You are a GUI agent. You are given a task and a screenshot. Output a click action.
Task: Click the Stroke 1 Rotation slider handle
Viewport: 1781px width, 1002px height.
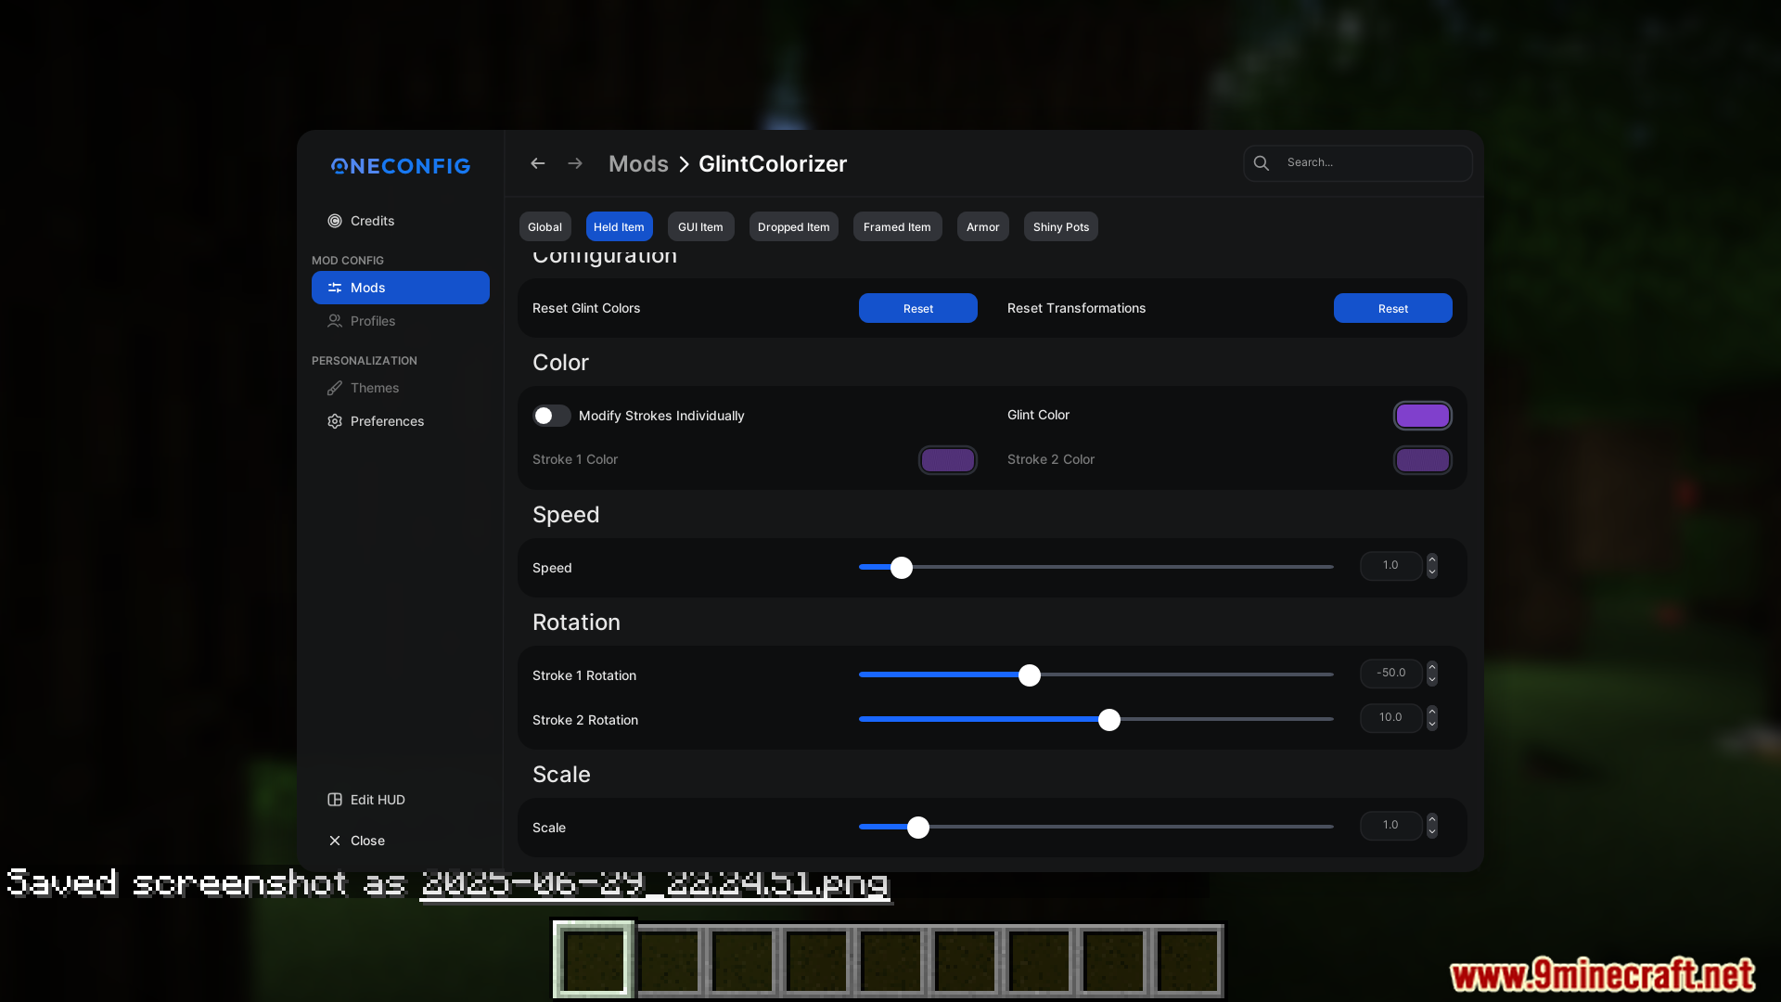click(x=1029, y=675)
